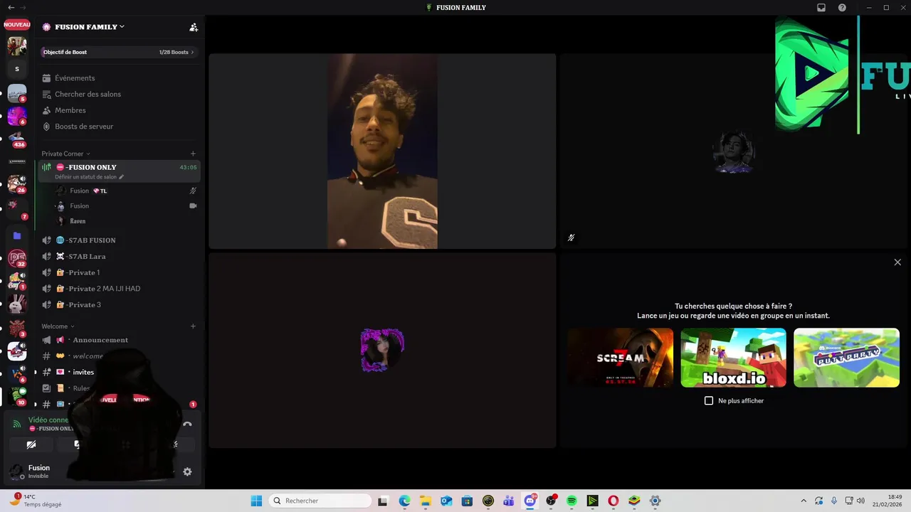
Task: Create a channel in Welcome with plus
Action: (193, 326)
